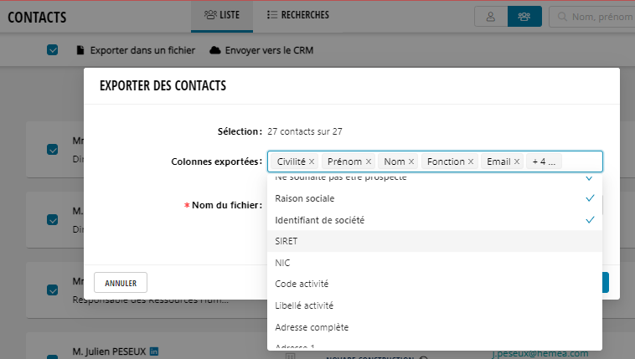Select Libellé activité option
The image size is (635, 359).
435,305
